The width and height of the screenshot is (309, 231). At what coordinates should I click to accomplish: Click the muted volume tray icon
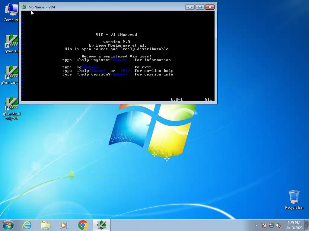[x=279, y=225]
